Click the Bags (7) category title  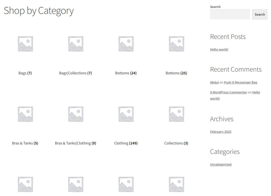click(x=25, y=73)
